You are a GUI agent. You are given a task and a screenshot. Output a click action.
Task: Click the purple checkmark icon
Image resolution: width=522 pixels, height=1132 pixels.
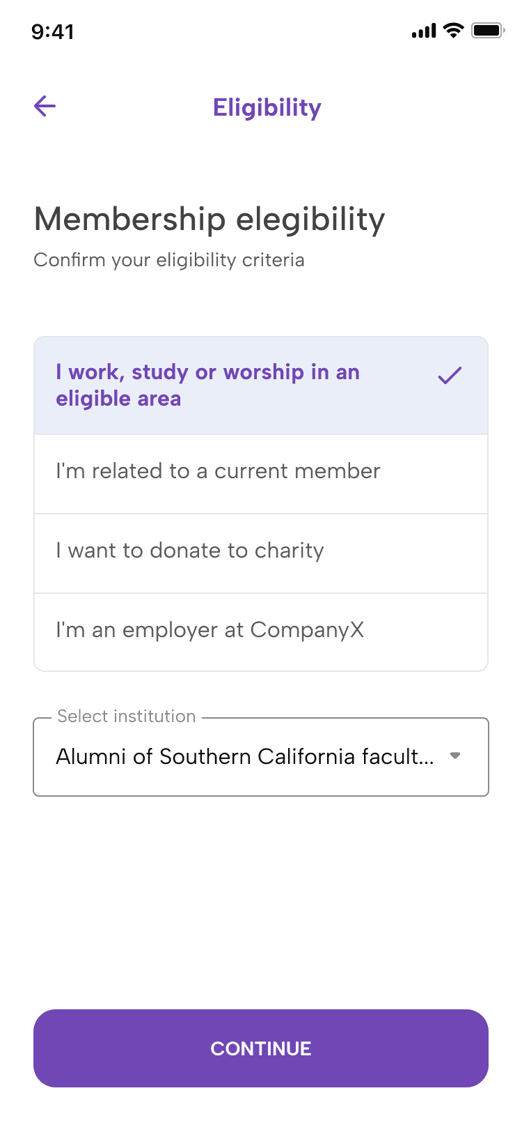tap(450, 376)
